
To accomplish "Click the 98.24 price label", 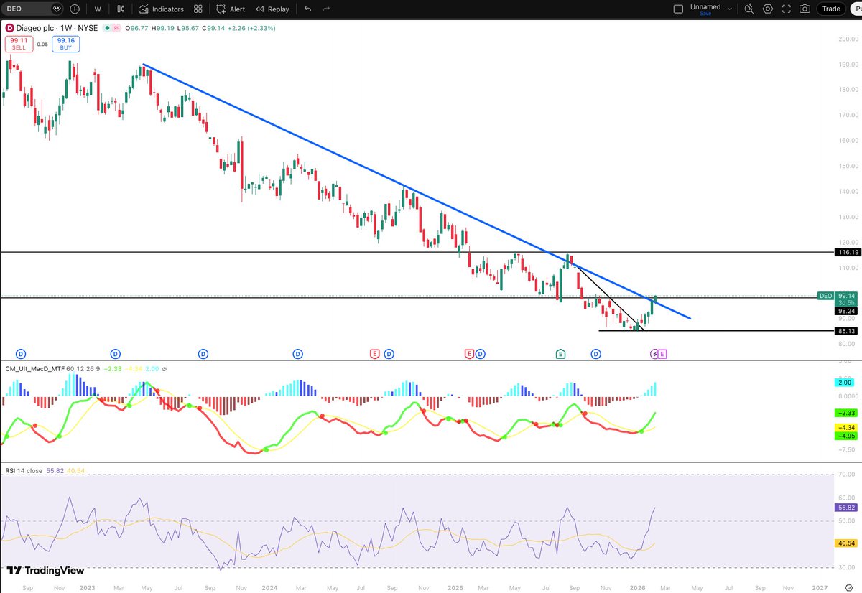I will 847,312.
